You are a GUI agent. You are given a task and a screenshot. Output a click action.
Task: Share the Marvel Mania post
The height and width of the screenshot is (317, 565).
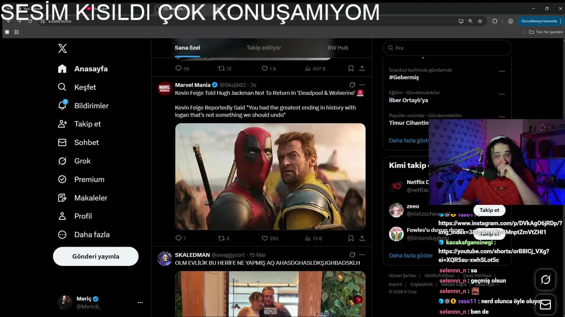click(362, 238)
